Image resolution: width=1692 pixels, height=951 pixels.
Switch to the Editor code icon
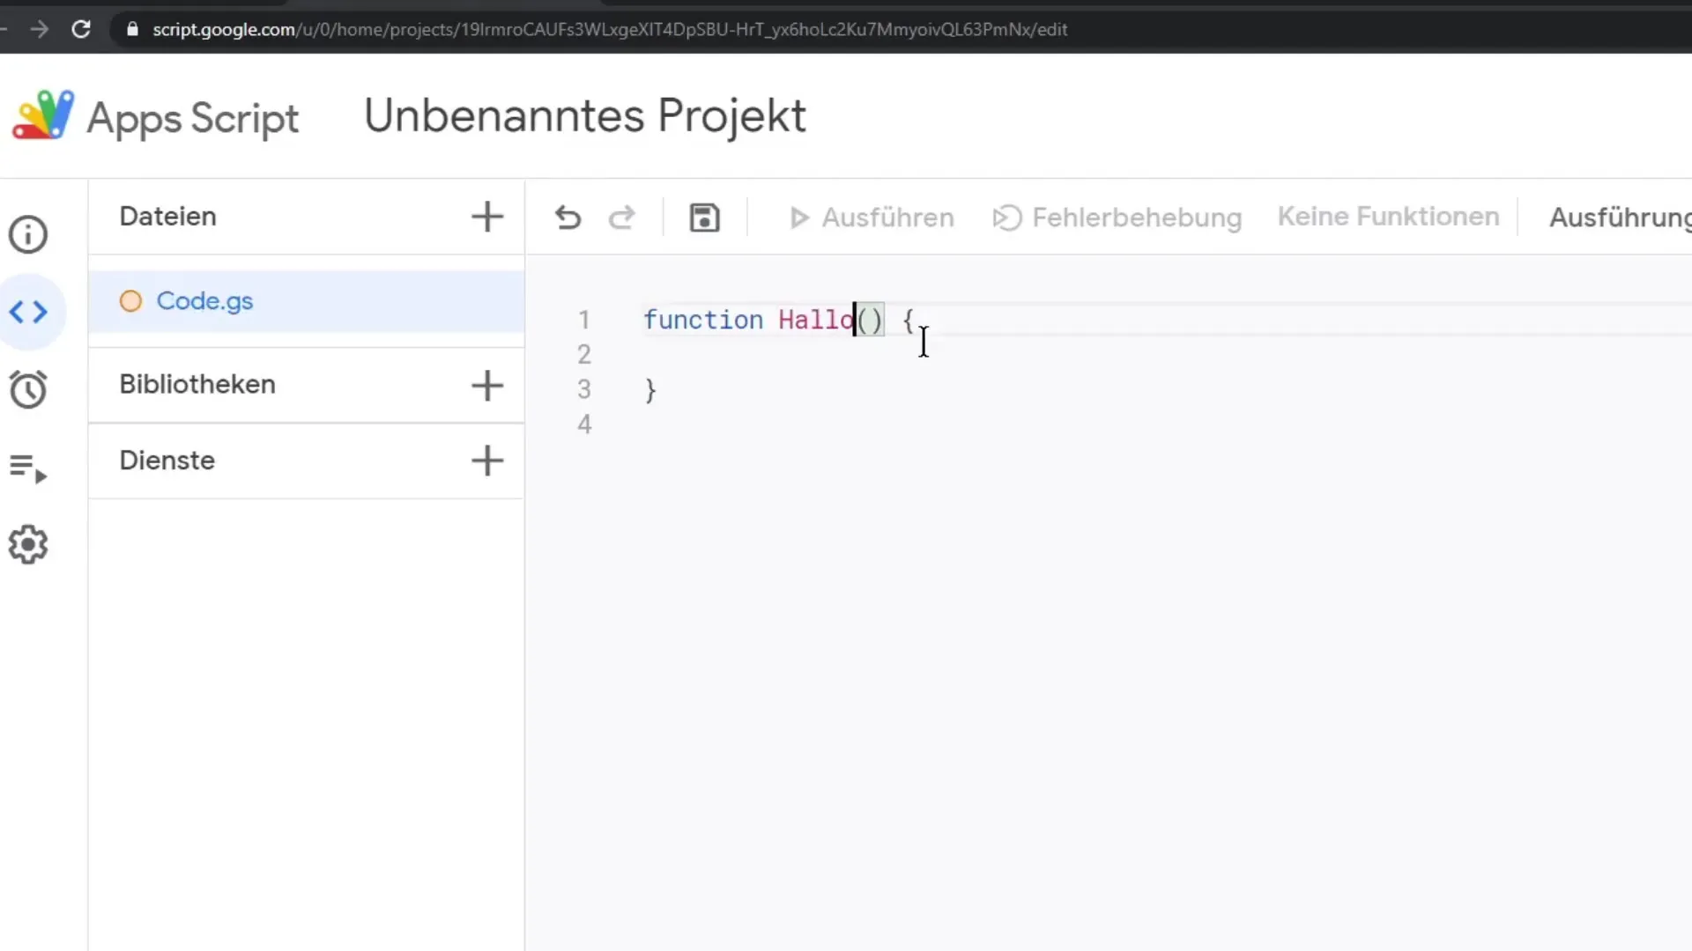pyautogui.click(x=28, y=312)
